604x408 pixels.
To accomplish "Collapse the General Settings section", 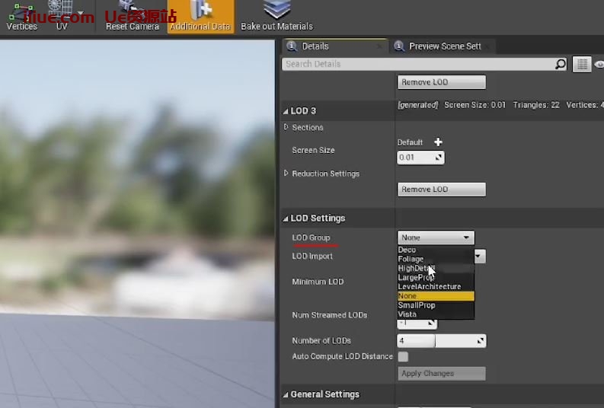I will tap(286, 395).
